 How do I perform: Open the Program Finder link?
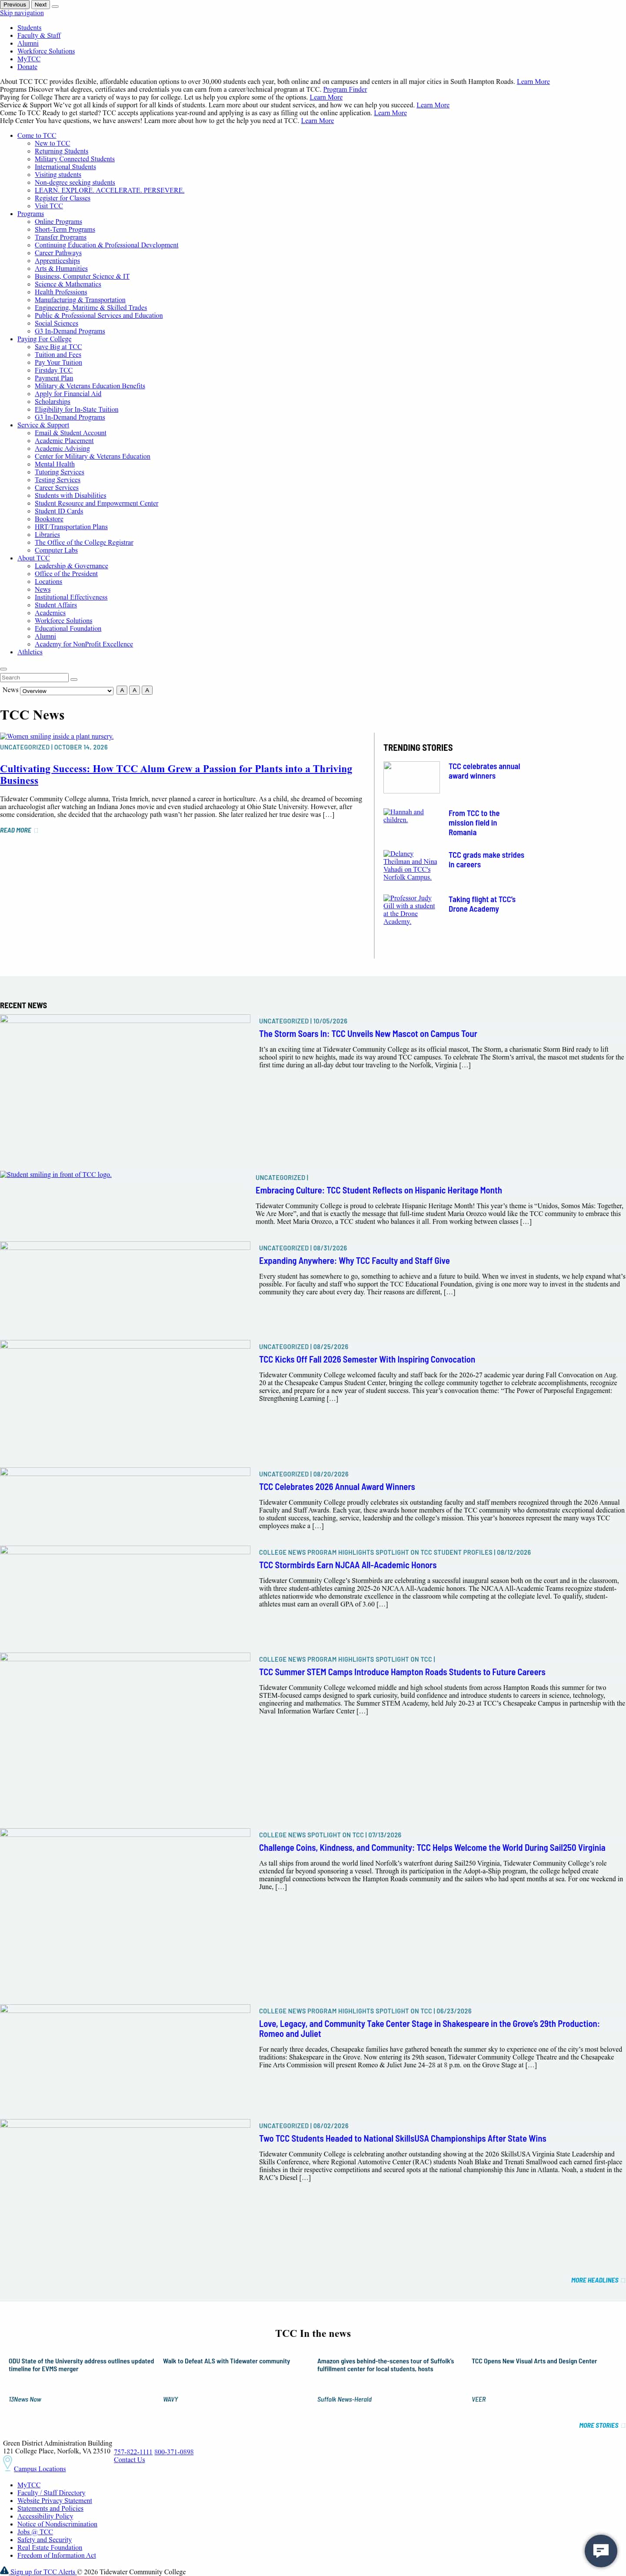(x=345, y=90)
